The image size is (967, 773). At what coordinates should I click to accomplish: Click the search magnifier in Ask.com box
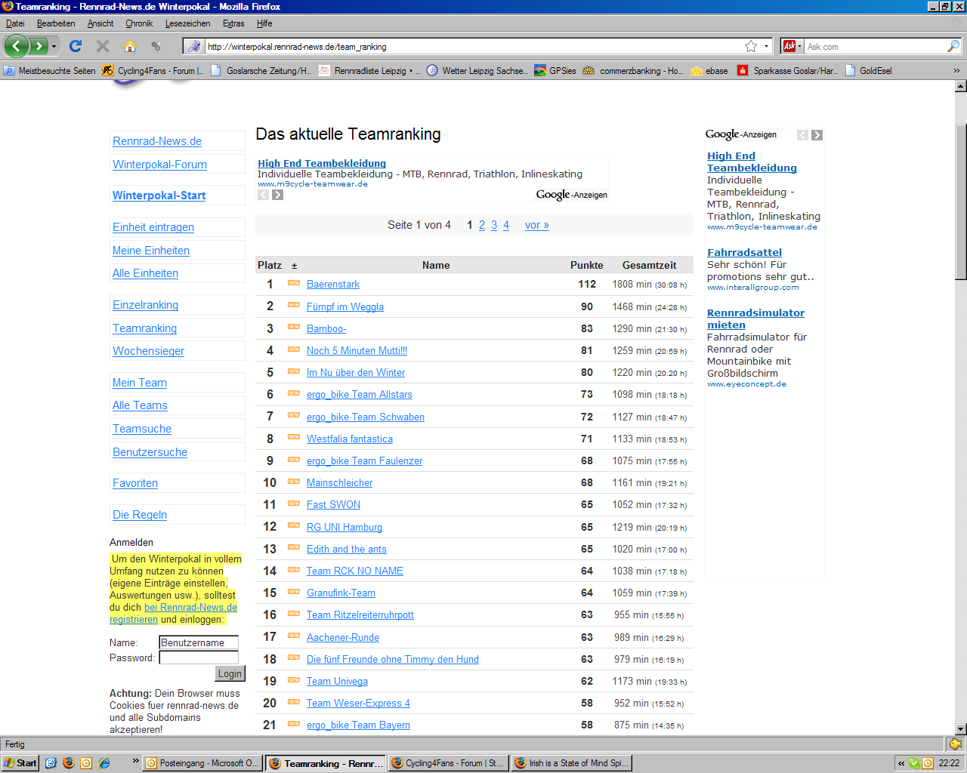coord(953,46)
